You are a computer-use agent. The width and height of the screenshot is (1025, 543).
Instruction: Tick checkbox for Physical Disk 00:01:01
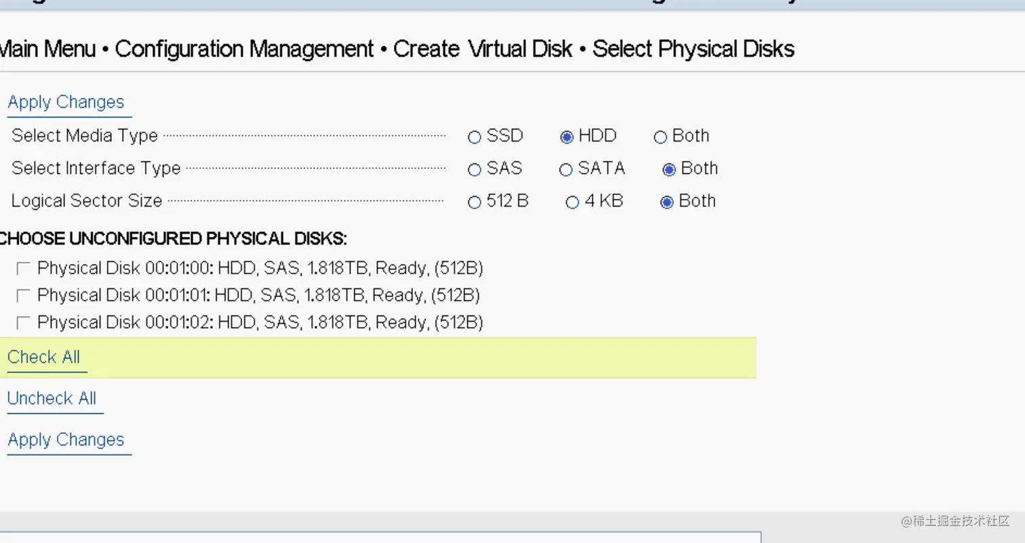coord(23,295)
